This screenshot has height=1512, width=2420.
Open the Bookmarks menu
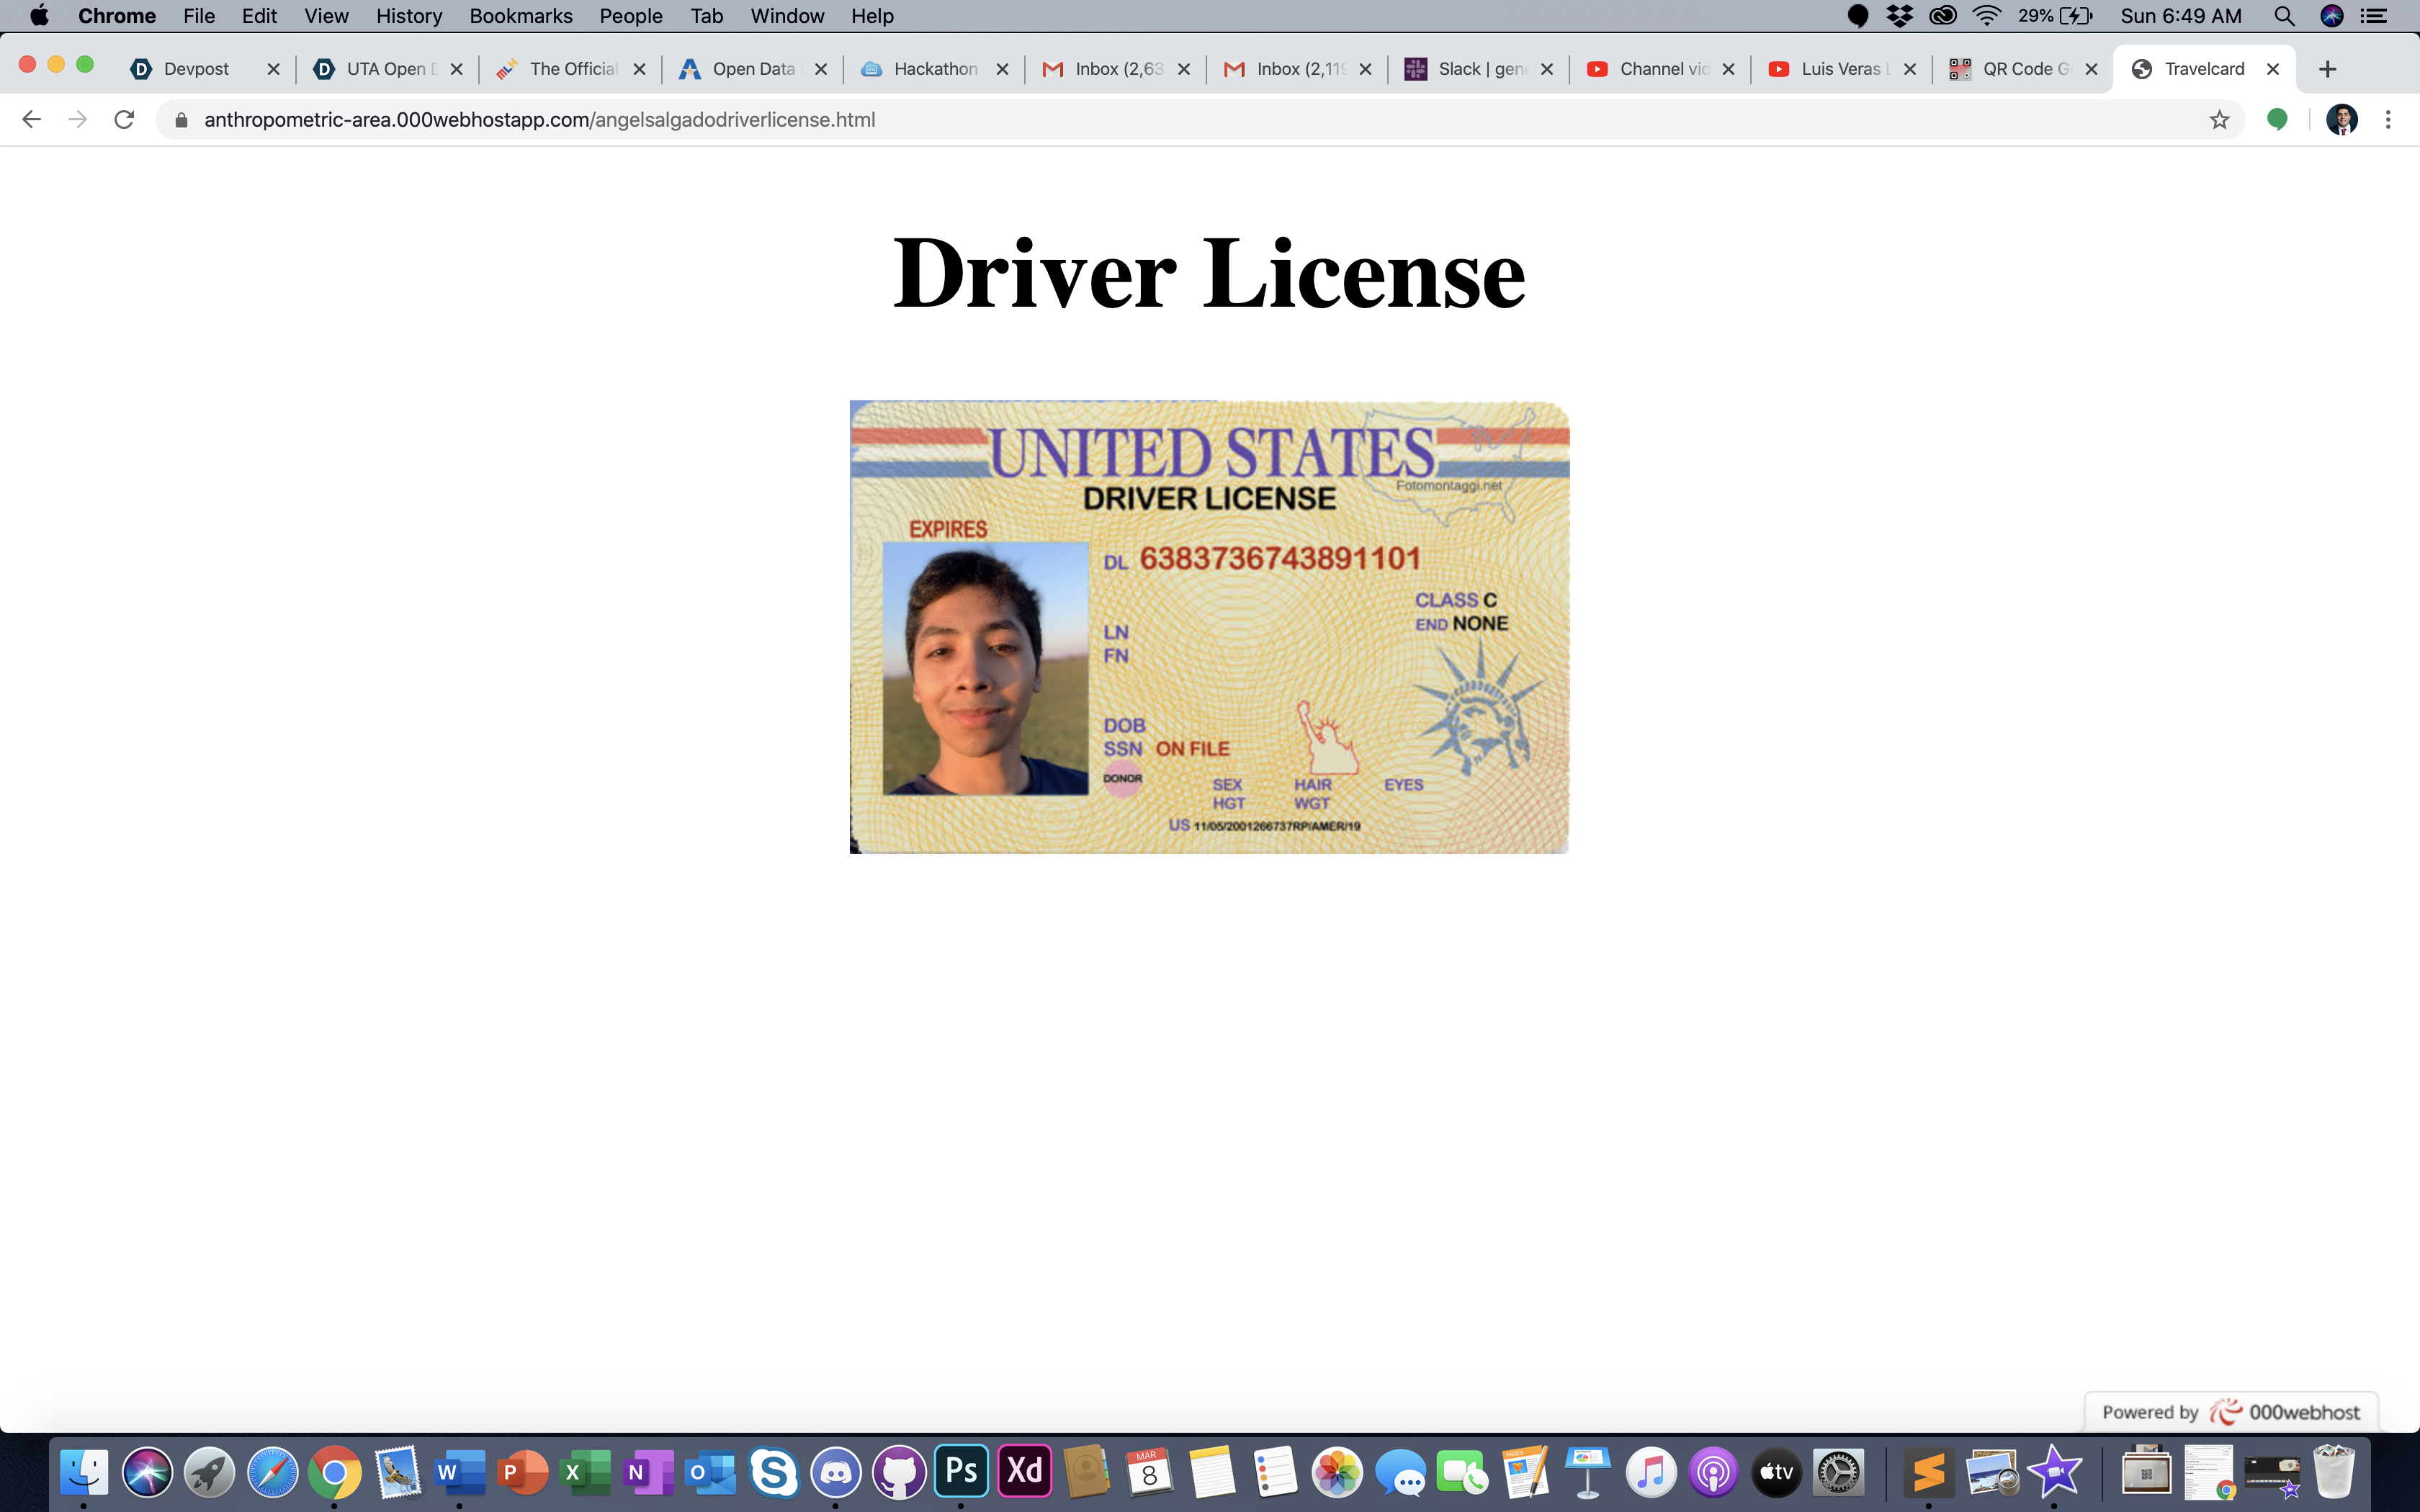(520, 16)
